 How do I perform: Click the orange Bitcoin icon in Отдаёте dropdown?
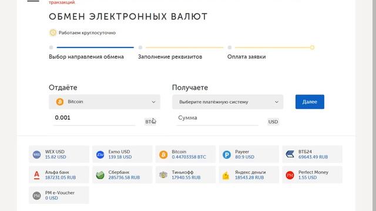[60, 102]
